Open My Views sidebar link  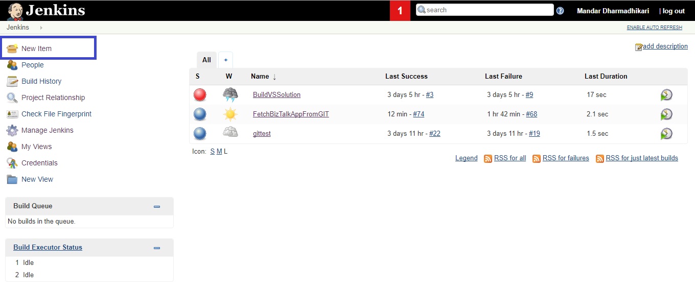(36, 147)
